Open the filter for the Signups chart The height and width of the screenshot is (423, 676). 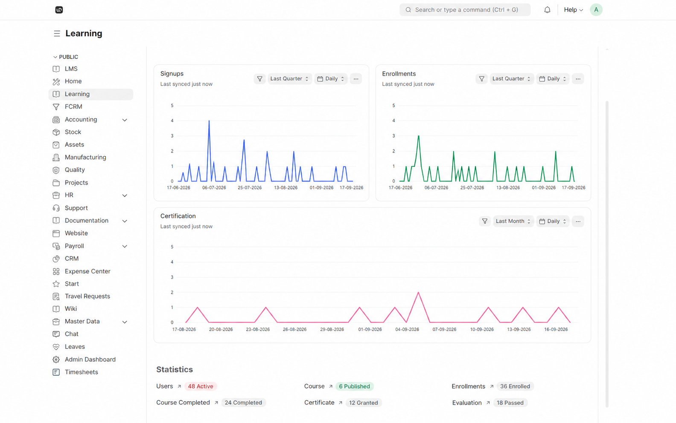pos(259,79)
